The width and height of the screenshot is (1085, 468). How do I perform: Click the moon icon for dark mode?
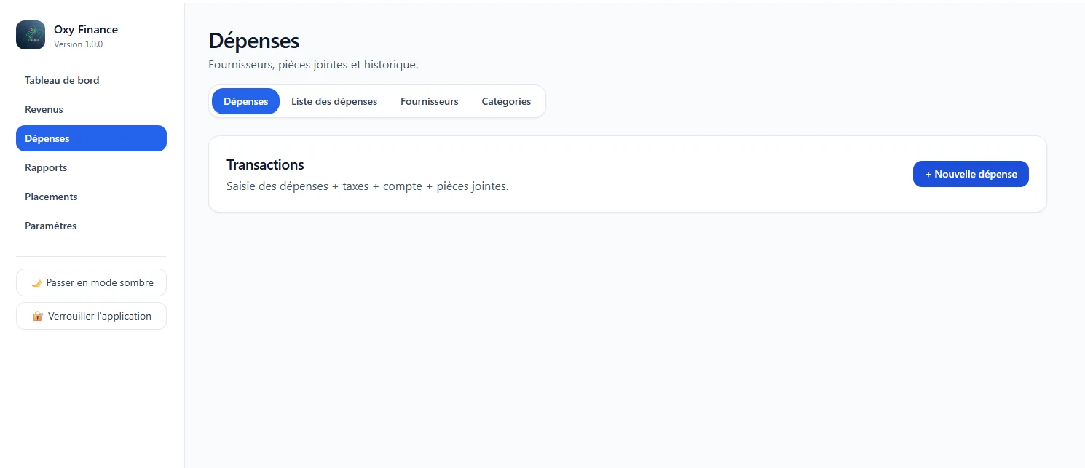point(36,282)
